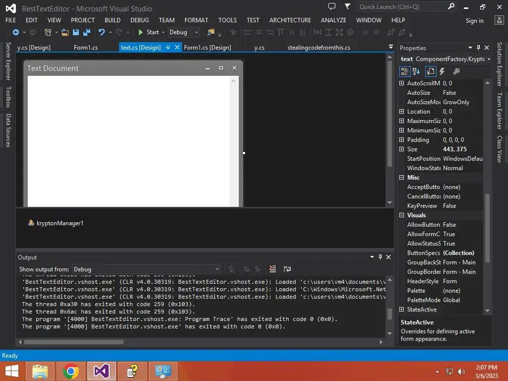508x381 pixels.
Task: Click the account avatar icon near Sign in
Action: point(499,20)
